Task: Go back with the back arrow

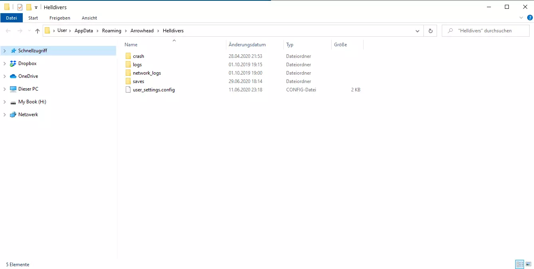Action: click(8, 31)
